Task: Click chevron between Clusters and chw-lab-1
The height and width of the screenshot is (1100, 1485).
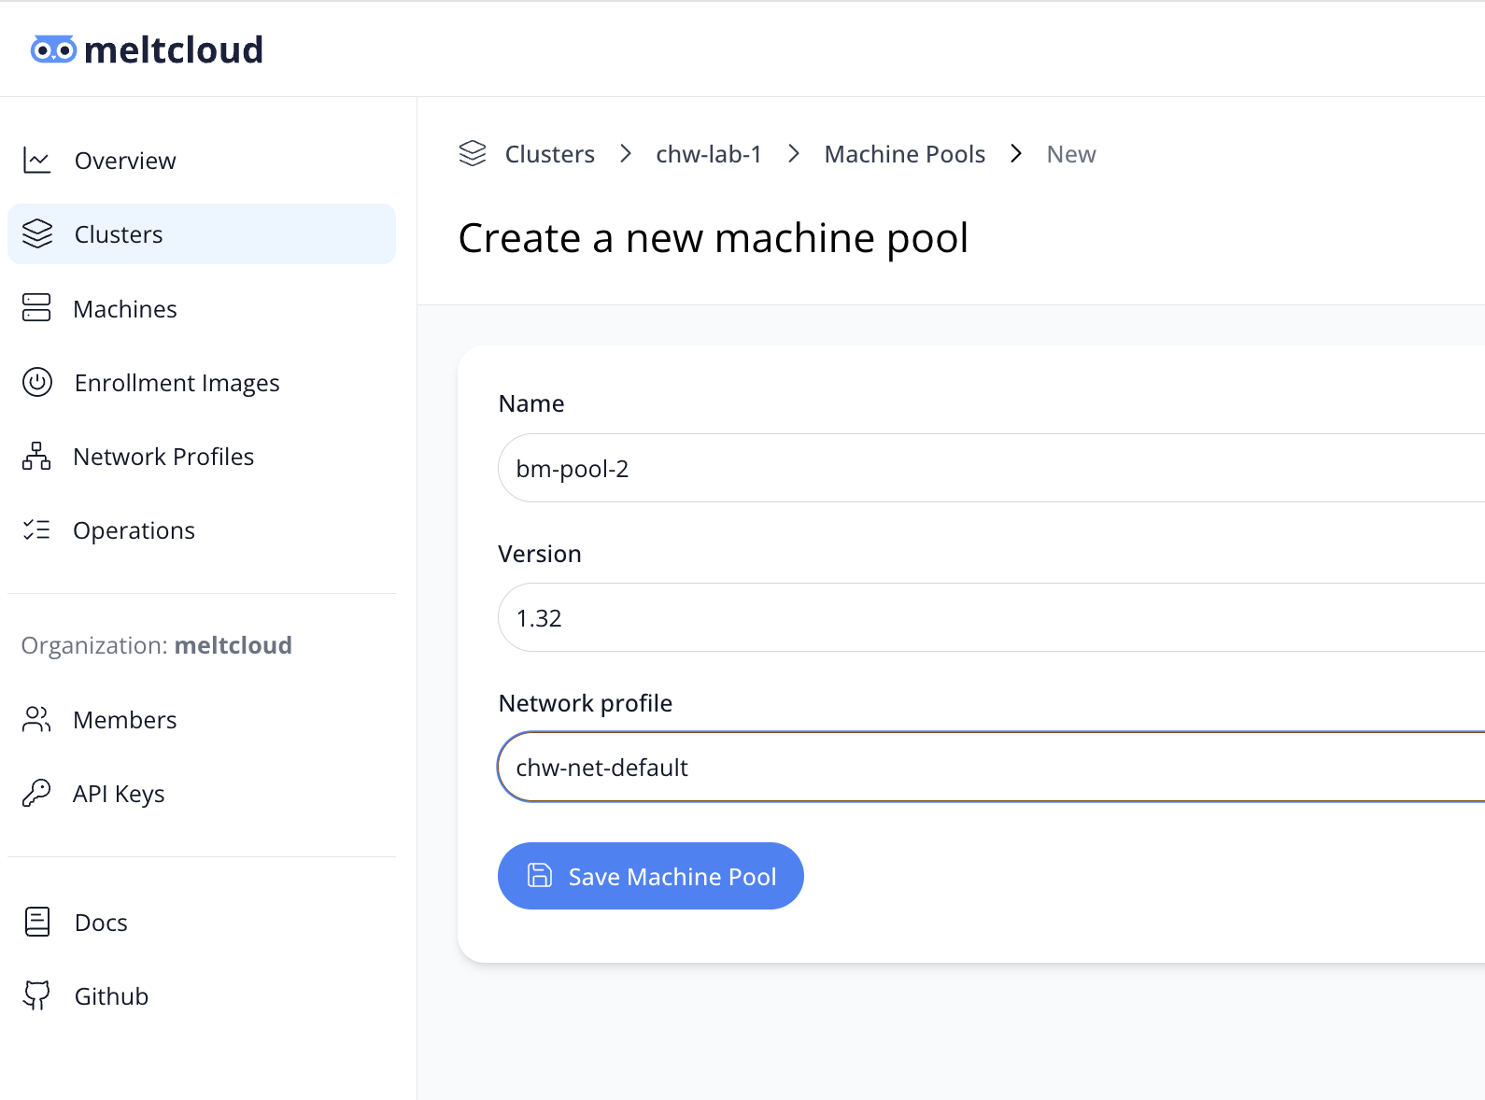Action: [626, 154]
